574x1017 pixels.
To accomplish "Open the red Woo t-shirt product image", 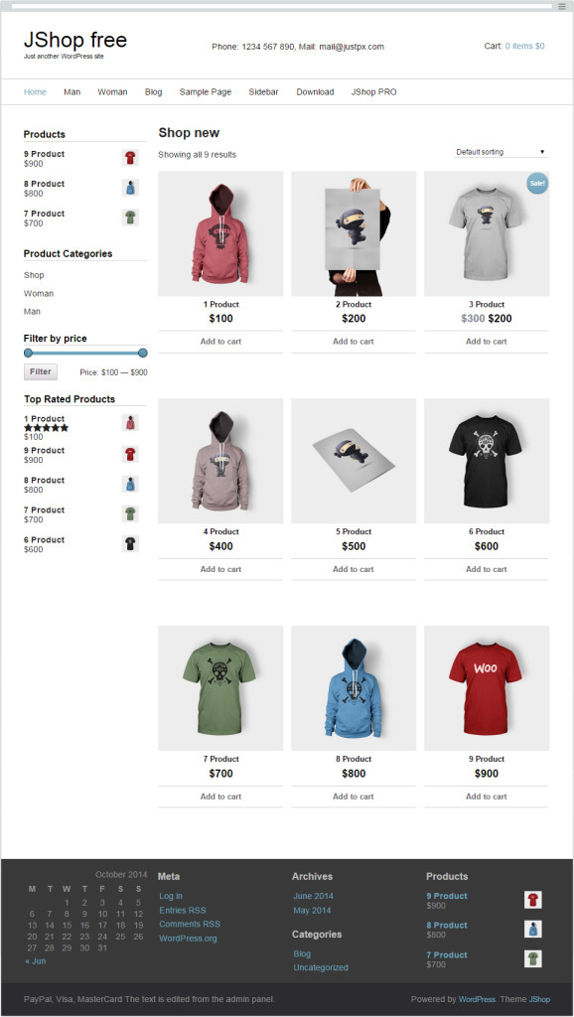I will (x=487, y=688).
